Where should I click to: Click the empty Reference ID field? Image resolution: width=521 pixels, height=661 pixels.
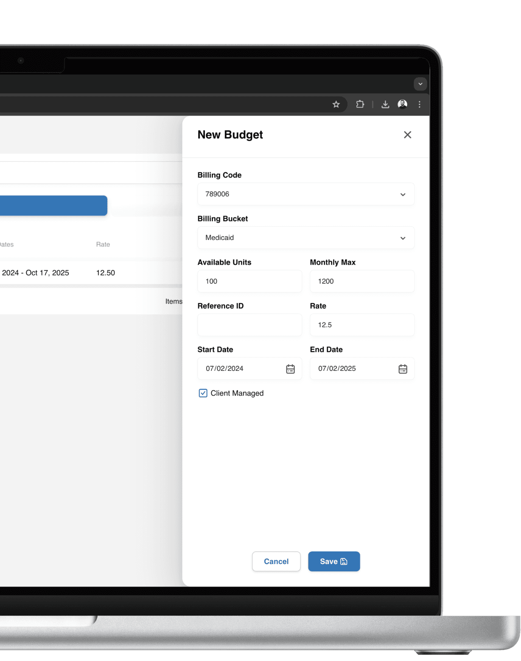[249, 325]
